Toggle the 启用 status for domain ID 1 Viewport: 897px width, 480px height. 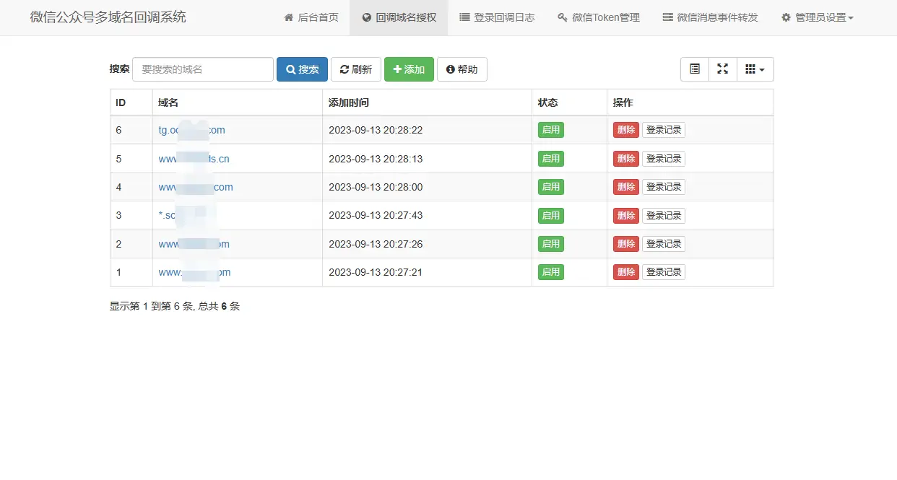550,272
